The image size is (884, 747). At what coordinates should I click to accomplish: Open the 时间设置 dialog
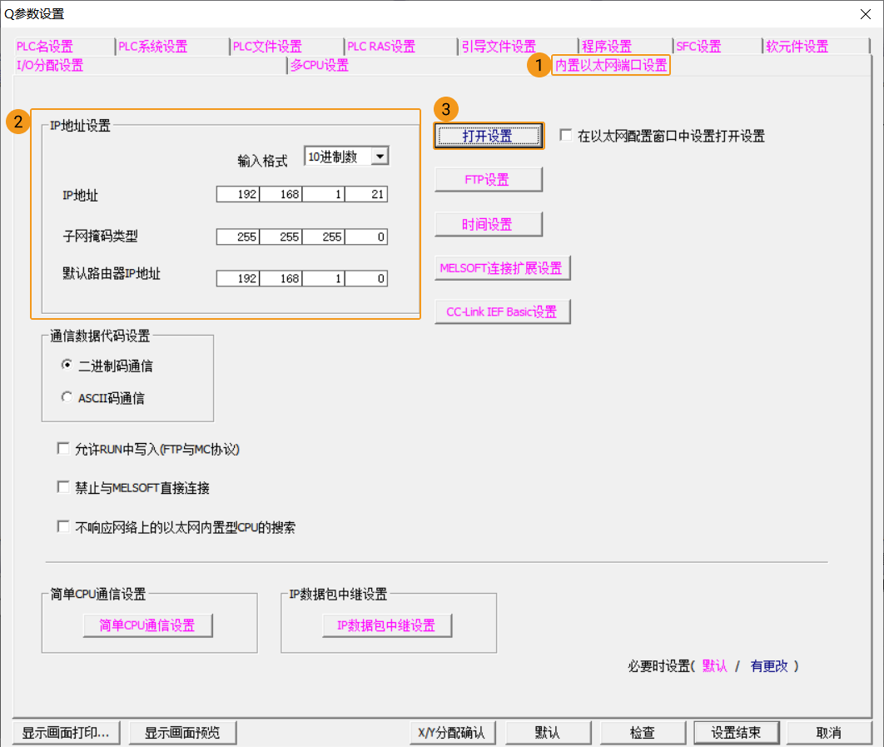click(x=488, y=224)
